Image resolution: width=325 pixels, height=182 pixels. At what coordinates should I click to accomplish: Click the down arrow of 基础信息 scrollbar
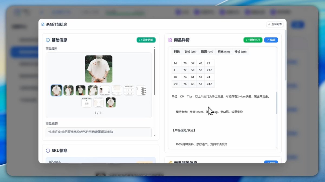coord(155,136)
